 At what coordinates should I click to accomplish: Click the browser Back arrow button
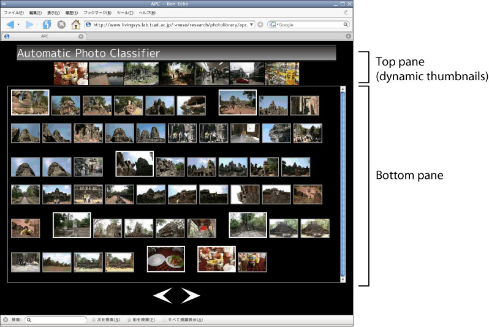point(10,24)
